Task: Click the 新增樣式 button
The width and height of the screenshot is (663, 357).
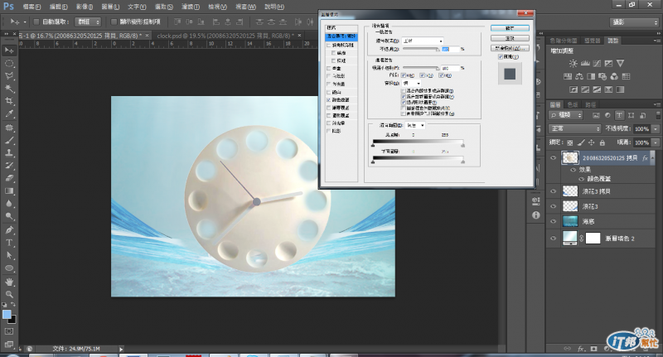Action: (510, 48)
